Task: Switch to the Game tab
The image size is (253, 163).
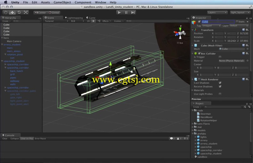Action: click(x=91, y=18)
